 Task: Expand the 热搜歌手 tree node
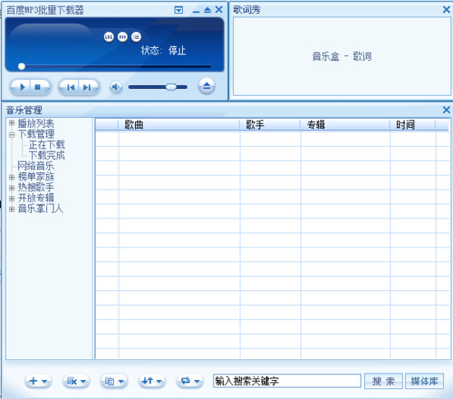tap(12, 188)
